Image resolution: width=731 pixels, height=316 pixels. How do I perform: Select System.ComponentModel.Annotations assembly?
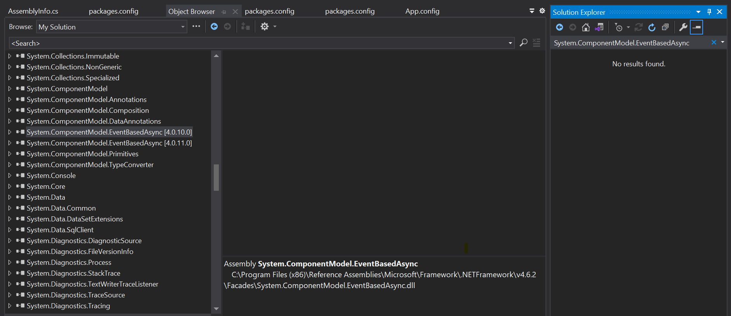point(87,100)
